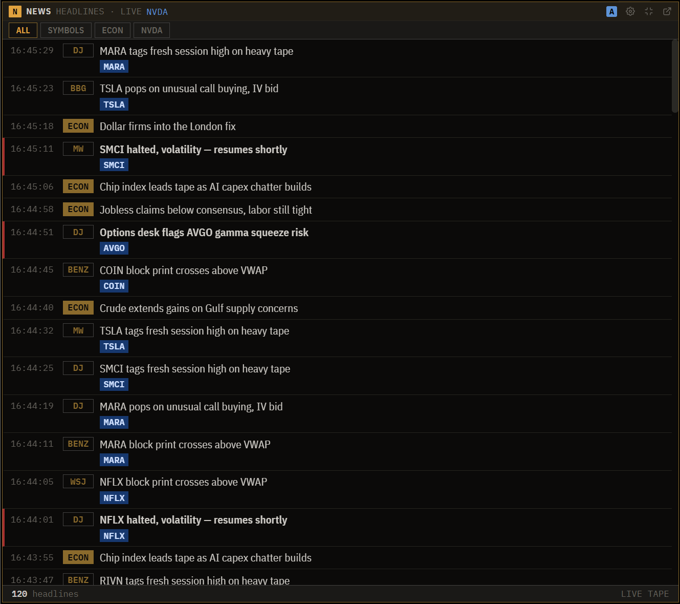Screen dimensions: 680x604
Task: Open headline "Options desk flags AVGO gamma squeeze risk"
Action: point(204,233)
